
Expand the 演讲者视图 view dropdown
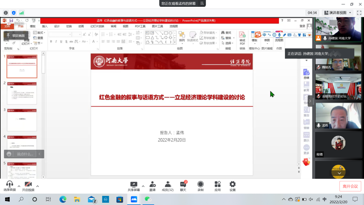(x=337, y=13)
